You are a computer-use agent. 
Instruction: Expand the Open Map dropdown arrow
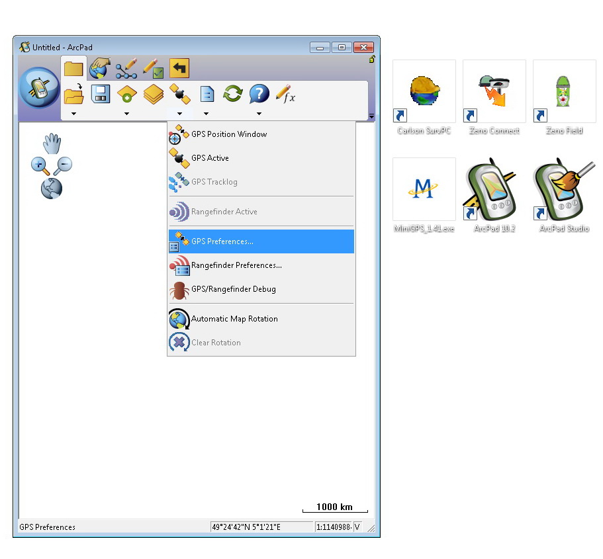(x=74, y=114)
